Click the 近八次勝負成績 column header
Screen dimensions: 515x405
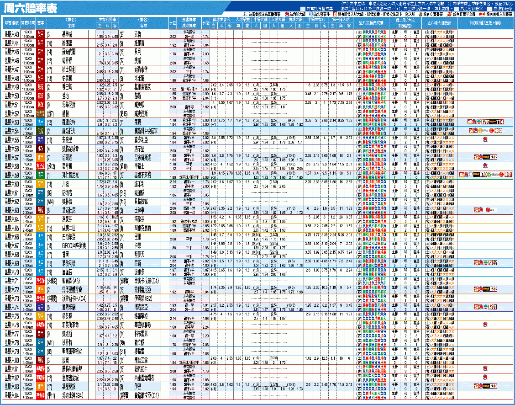click(371, 23)
